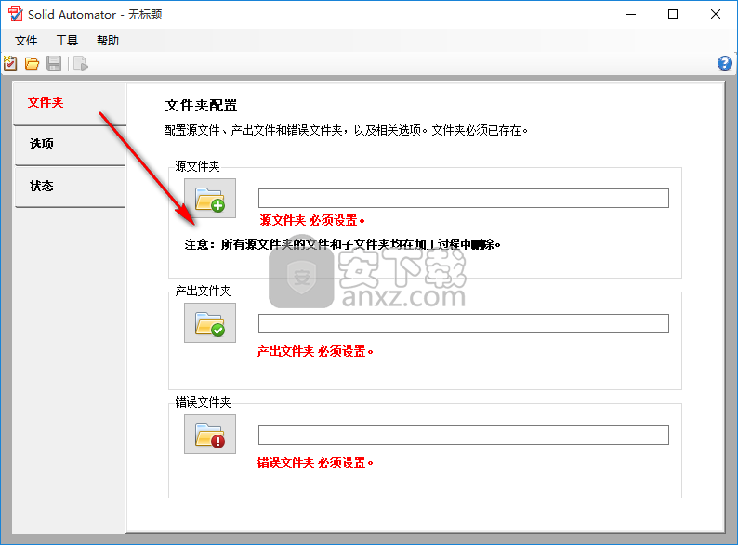Click the red text 源文件夹 必须设置

coord(312,220)
